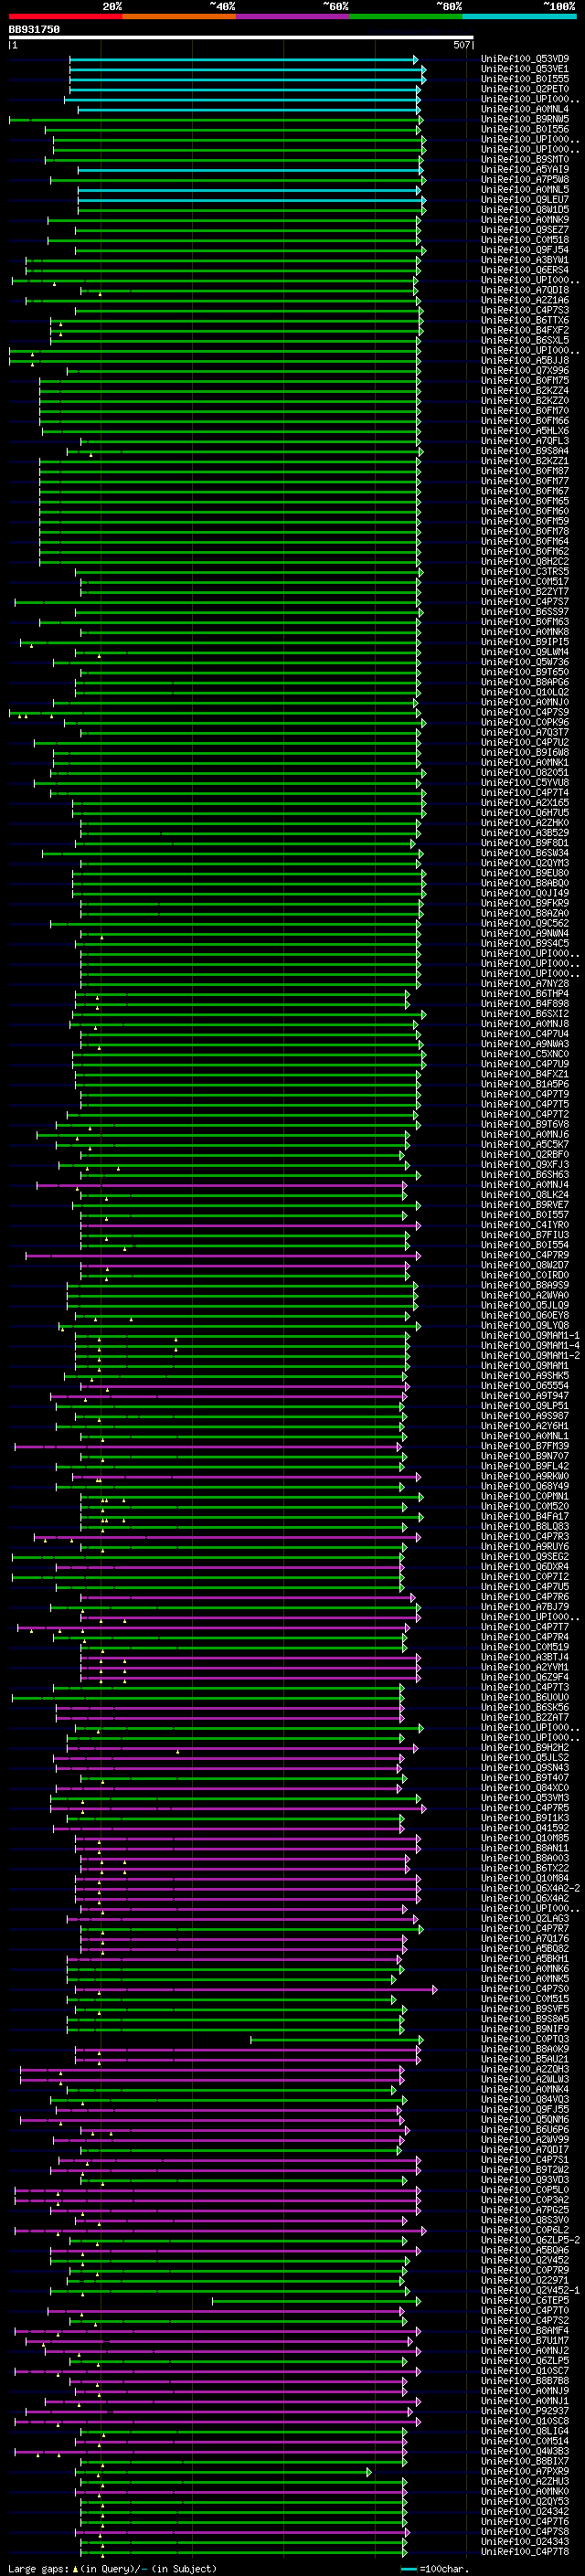This screenshot has height=2576, width=585.
Task: Click label UniRef100_Q6X4A2-2
Action: click(x=530, y=1889)
